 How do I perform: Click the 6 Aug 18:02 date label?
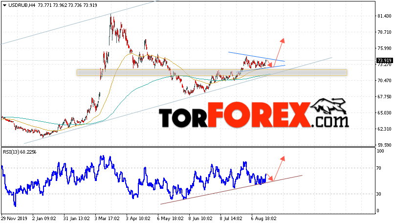pyautogui.click(x=263, y=219)
